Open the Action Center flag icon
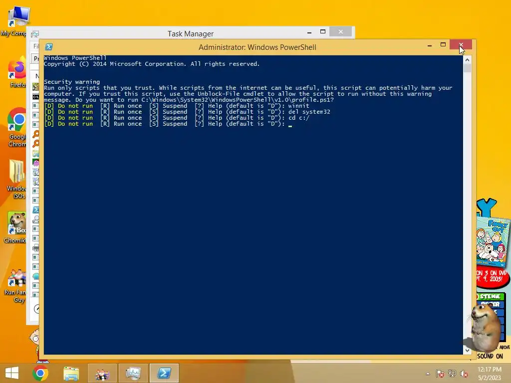Screen dimensions: 511x383 440,374
